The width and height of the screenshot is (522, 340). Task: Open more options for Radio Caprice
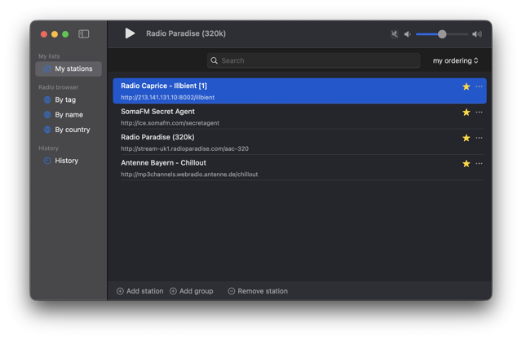(479, 86)
